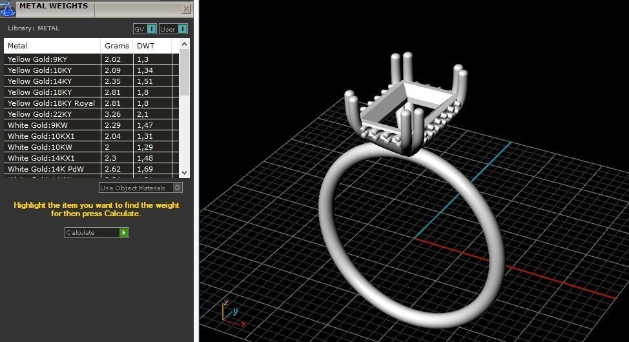Click the green arrow on Calculate
Screen dimensions: 629x342
[x=123, y=232]
